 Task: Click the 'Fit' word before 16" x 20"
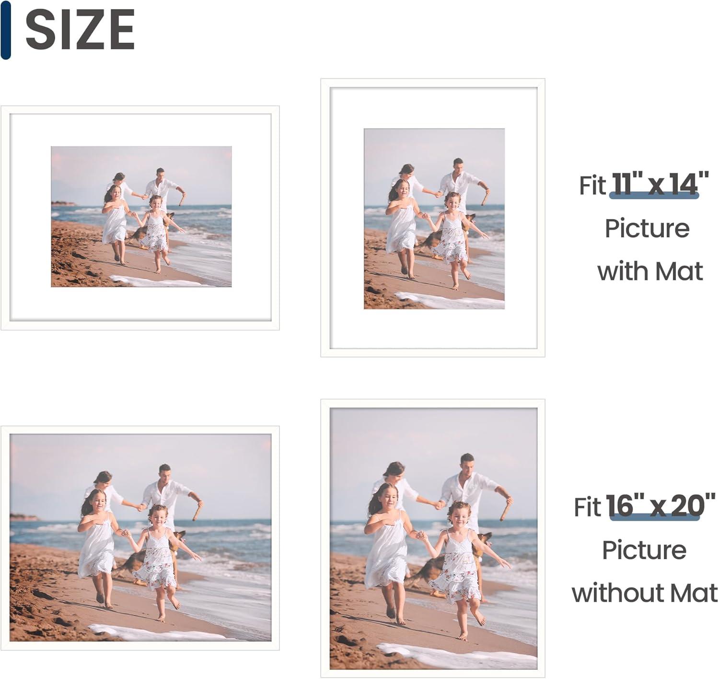click(588, 507)
